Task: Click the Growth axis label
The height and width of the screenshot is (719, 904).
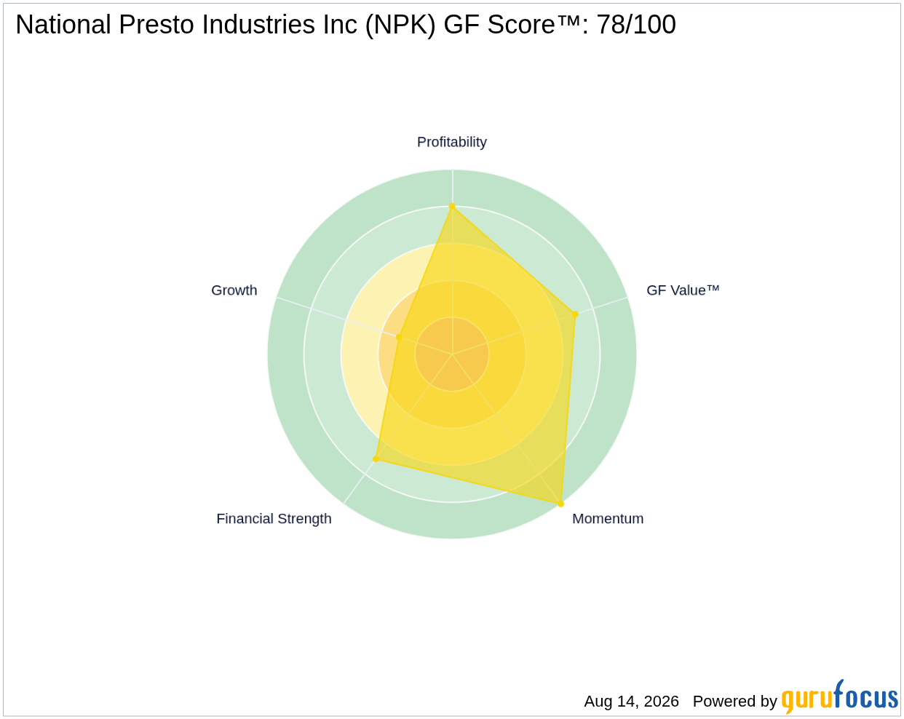Action: 234,290
